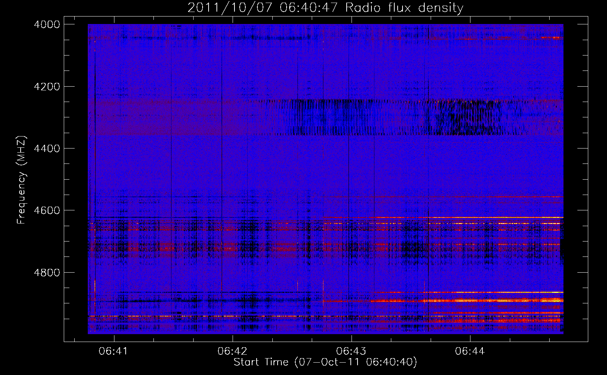
Task: Click the "Start Time (07-Oct-11 06:40:40)" label
Action: click(x=325, y=362)
